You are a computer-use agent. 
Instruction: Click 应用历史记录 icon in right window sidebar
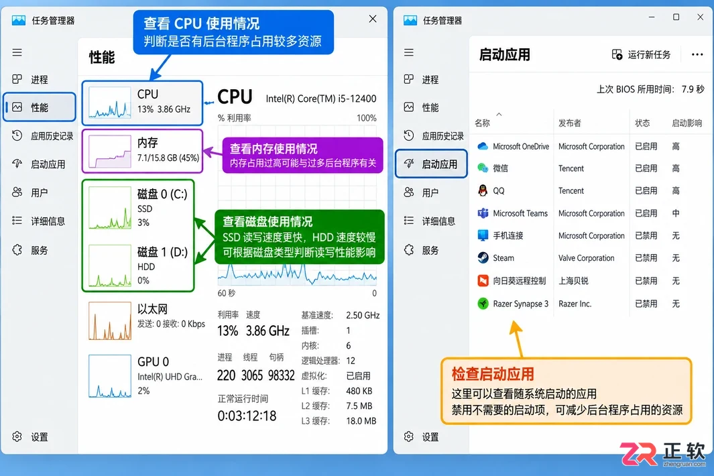tap(408, 135)
